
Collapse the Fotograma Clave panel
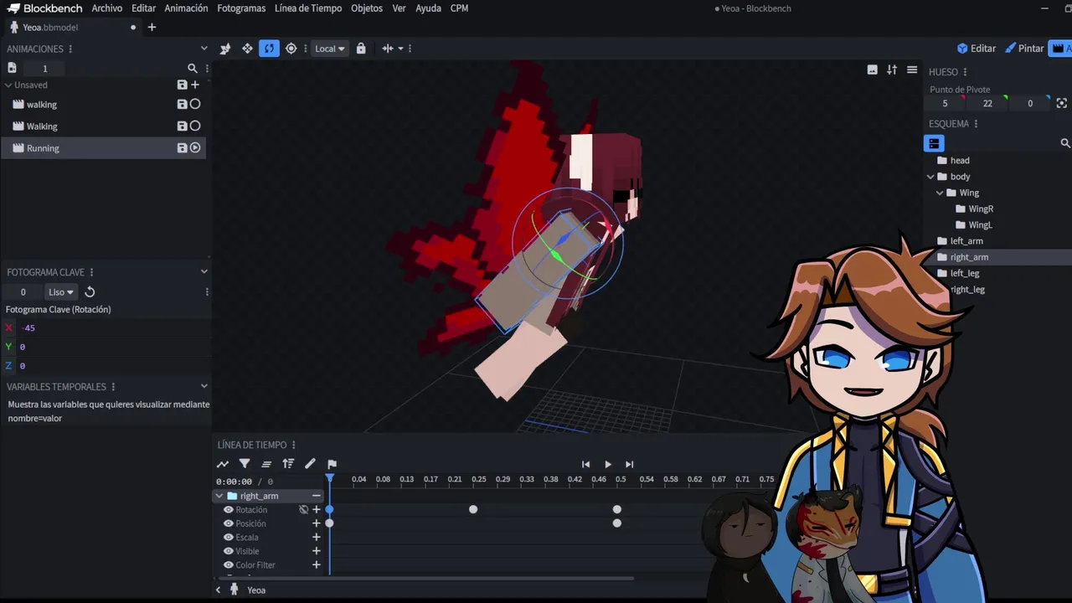(204, 271)
